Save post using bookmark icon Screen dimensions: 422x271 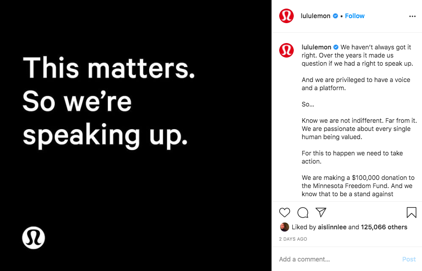point(412,213)
